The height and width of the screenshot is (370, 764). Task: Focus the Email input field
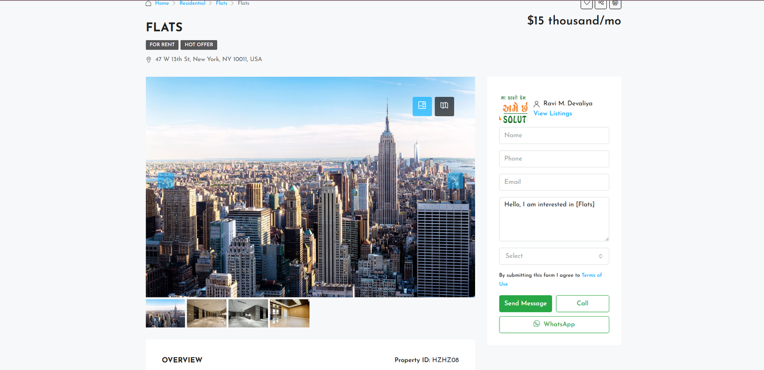[x=554, y=182]
